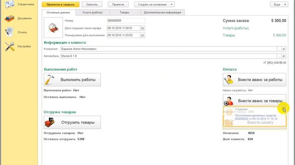Screen dimensions: 295x165
Task: Open the Справочники section in sidebar
Action: click(19, 4)
